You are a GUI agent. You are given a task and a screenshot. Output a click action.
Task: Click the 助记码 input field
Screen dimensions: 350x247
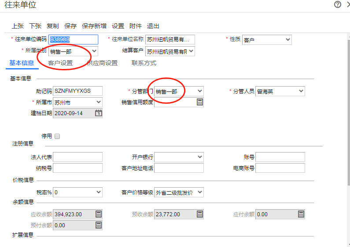pyautogui.click(x=77, y=91)
